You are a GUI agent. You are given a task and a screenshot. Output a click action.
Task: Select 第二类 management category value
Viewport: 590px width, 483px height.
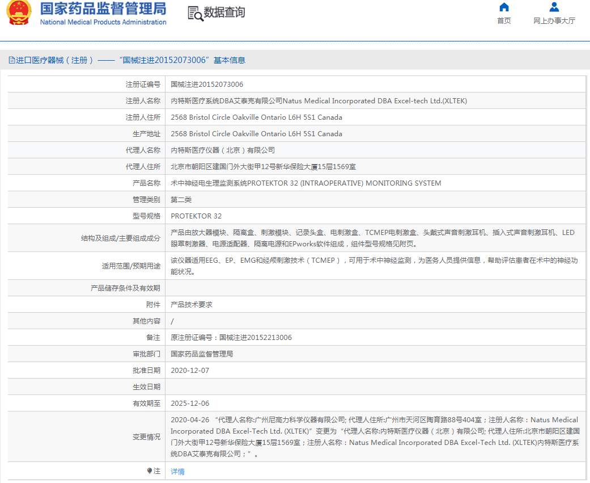point(181,200)
